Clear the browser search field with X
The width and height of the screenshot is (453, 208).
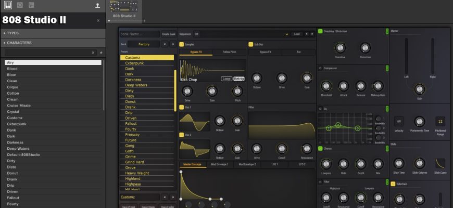point(93,53)
